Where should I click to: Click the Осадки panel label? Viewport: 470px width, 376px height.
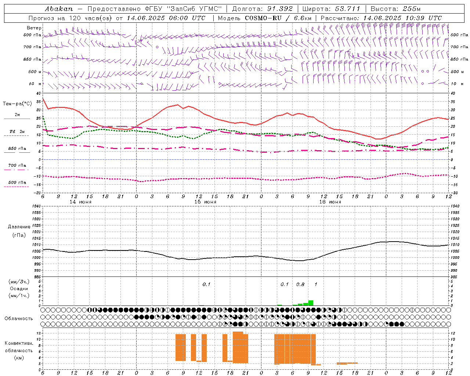click(x=19, y=289)
